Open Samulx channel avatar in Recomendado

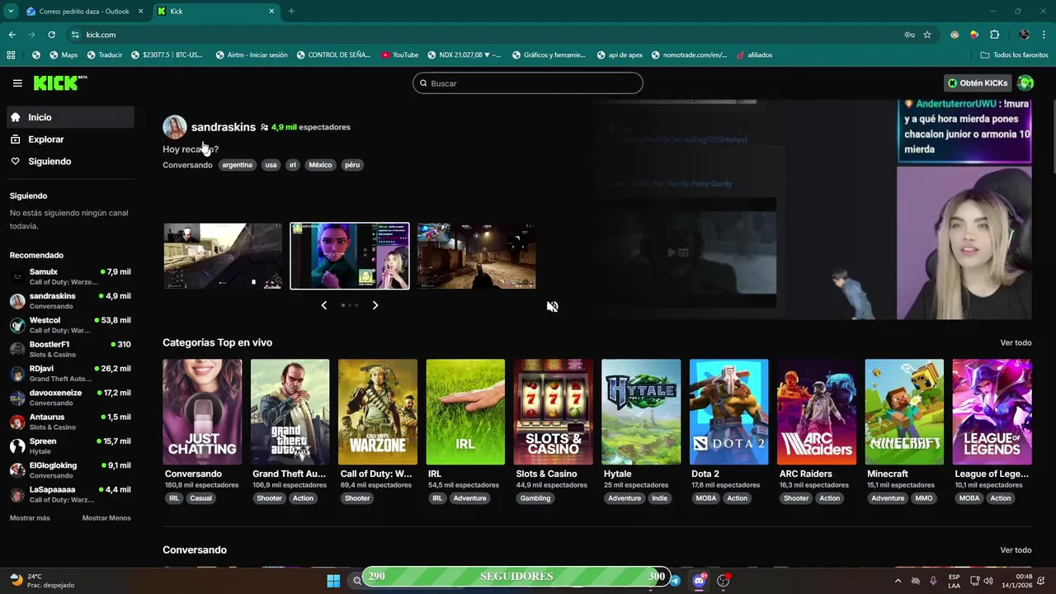(x=17, y=276)
